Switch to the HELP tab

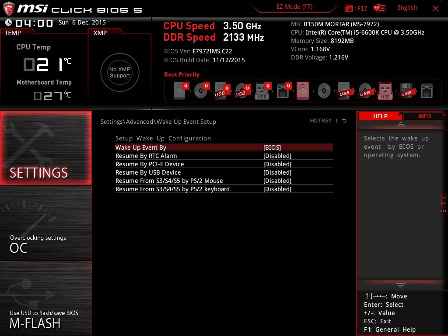click(x=380, y=116)
